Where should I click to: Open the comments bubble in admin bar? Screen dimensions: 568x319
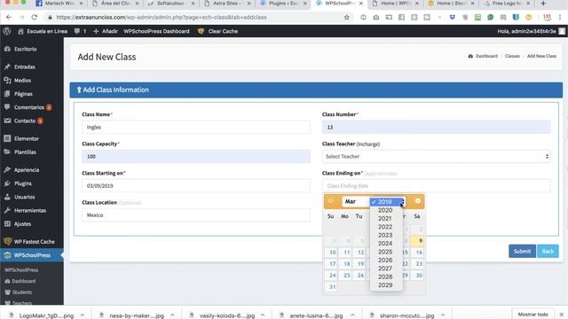coord(80,31)
